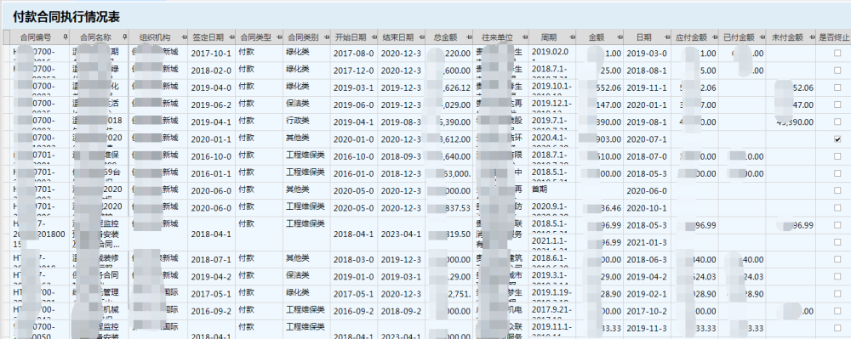Click end date cell 2018-09-3
Viewport: 851px width, 339px height.
click(x=402, y=156)
